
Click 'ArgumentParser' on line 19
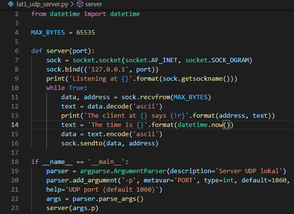point(140,171)
